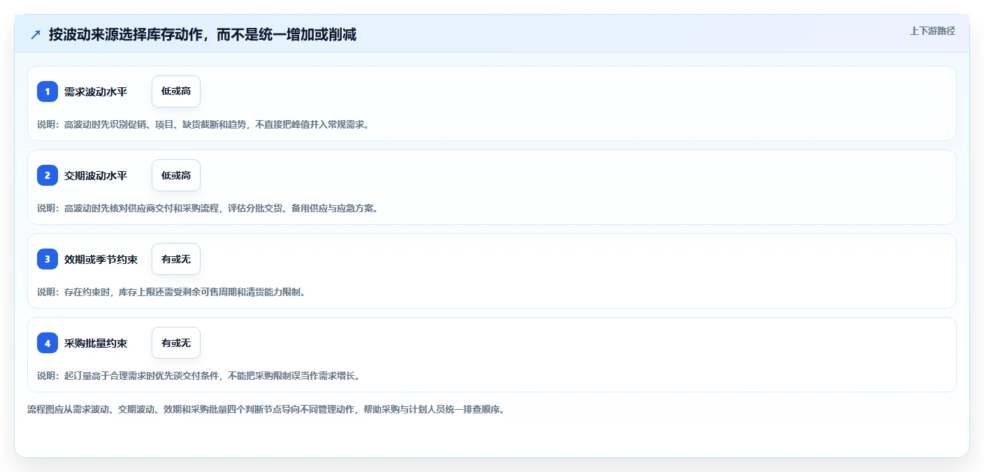Click the 上下游路径 label
Screen dimensions: 984x472
point(932,31)
